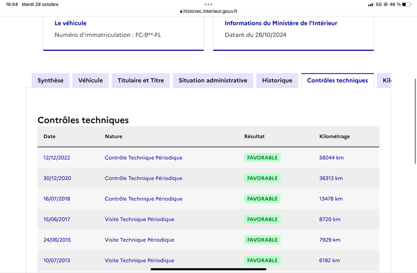Click the Contrôles techniques section heading
The image size is (417, 273).
(x=83, y=120)
